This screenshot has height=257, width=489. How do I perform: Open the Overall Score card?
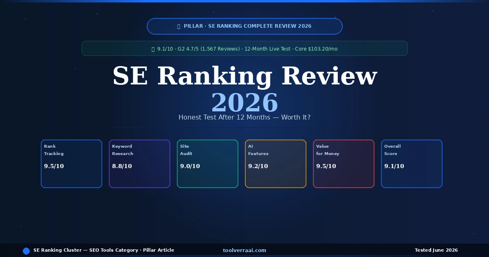412,164
